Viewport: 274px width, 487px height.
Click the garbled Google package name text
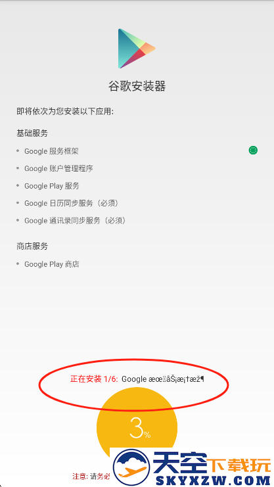click(x=162, y=379)
